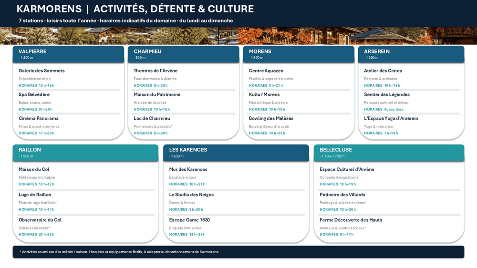Select 'Galerie des Sommets' activity title
Image resolution: width=477 pixels, height=268 pixels.
click(41, 71)
